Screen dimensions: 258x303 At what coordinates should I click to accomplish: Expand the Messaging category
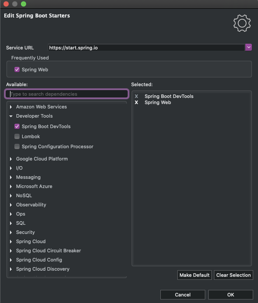[11, 177]
